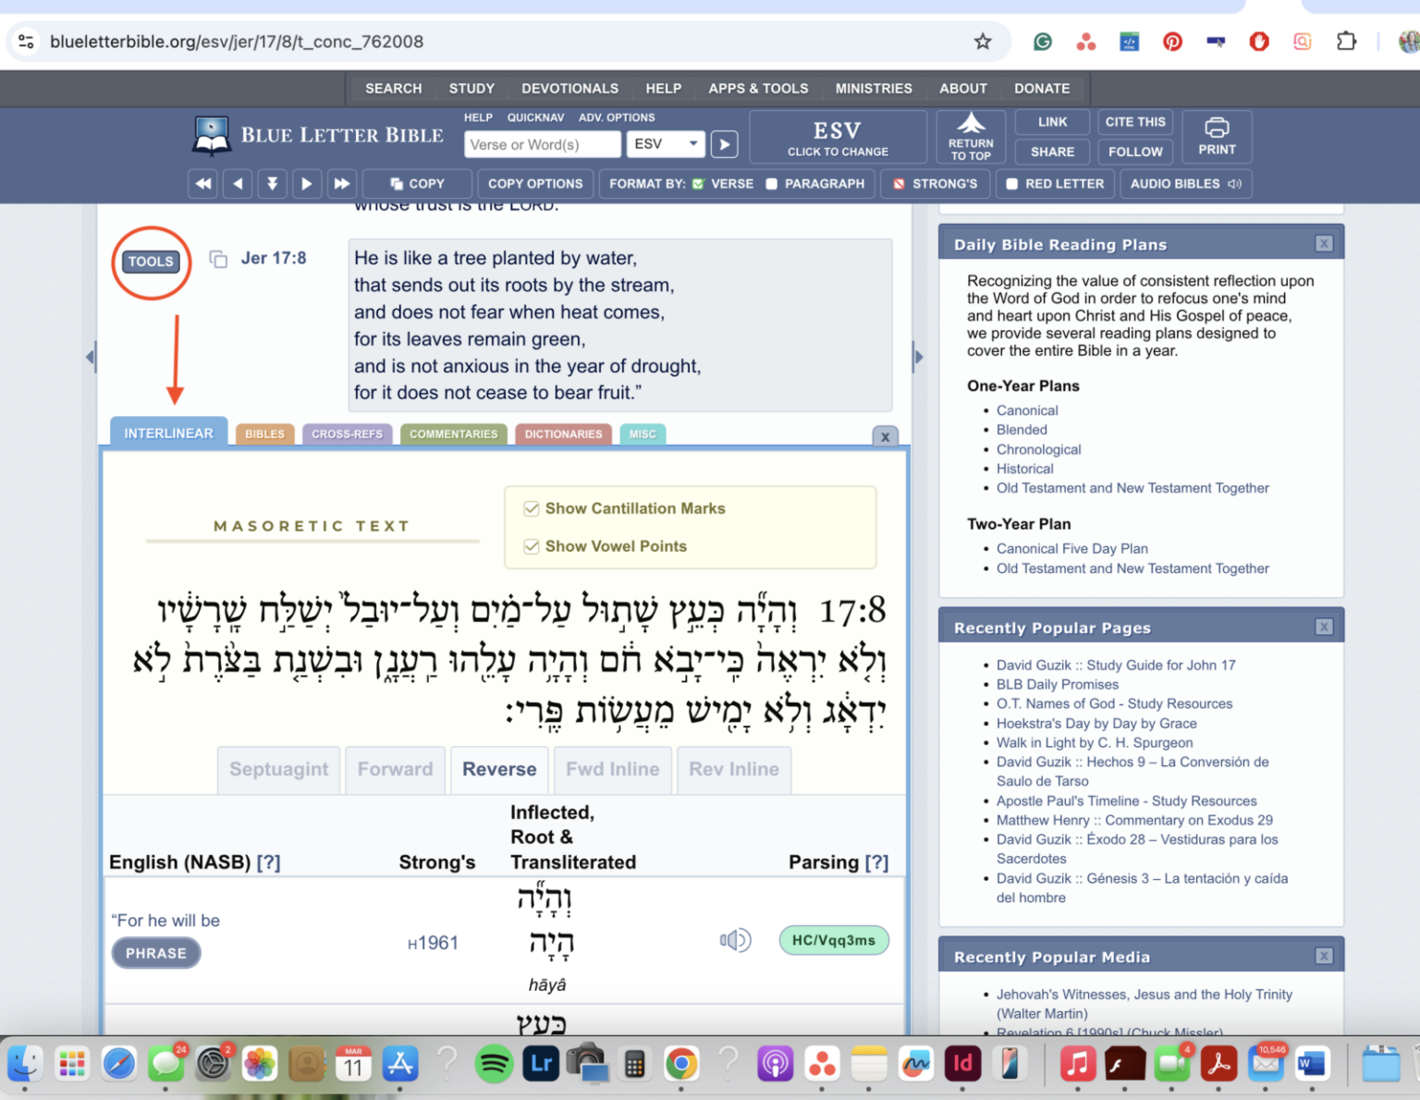Go to the next chapter arrow

click(307, 184)
